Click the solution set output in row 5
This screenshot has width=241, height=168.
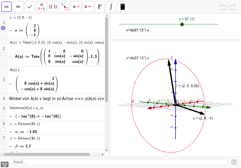[x=38, y=116]
